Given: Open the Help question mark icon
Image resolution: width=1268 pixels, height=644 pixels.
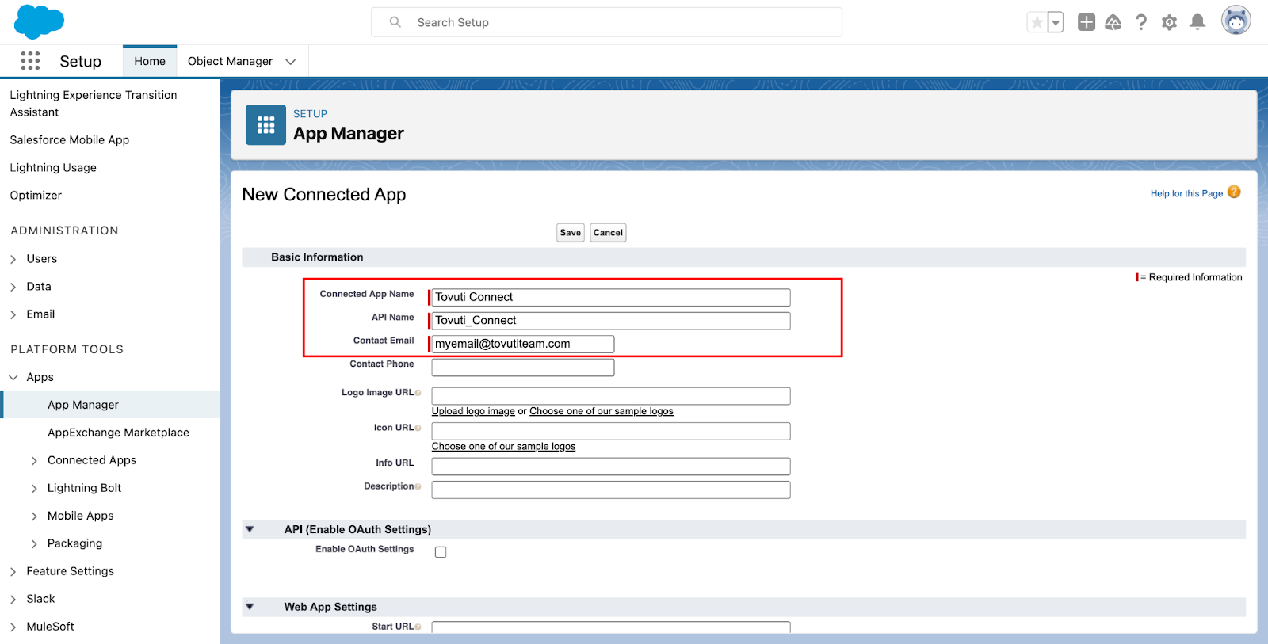Looking at the screenshot, I should (x=1141, y=22).
